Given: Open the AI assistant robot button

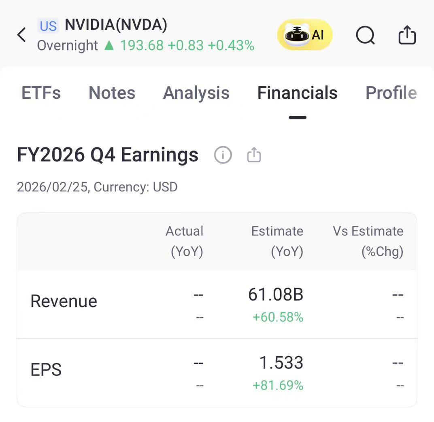Looking at the screenshot, I should click(304, 34).
